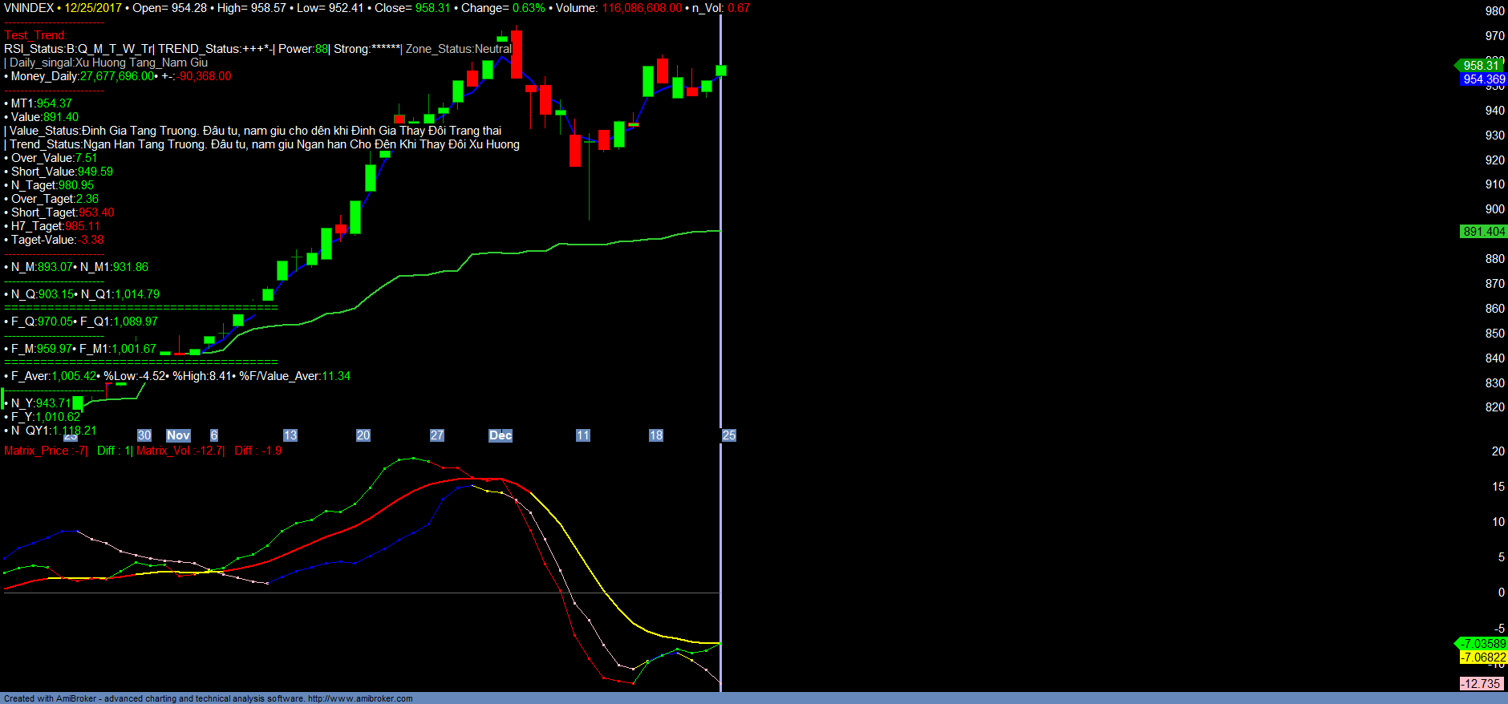Select the Nov month label on date axis

178,435
